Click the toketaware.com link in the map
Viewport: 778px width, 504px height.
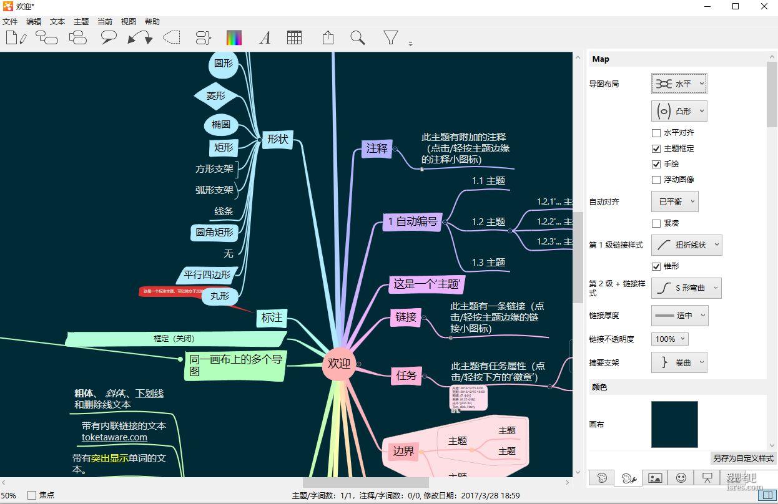pos(114,437)
